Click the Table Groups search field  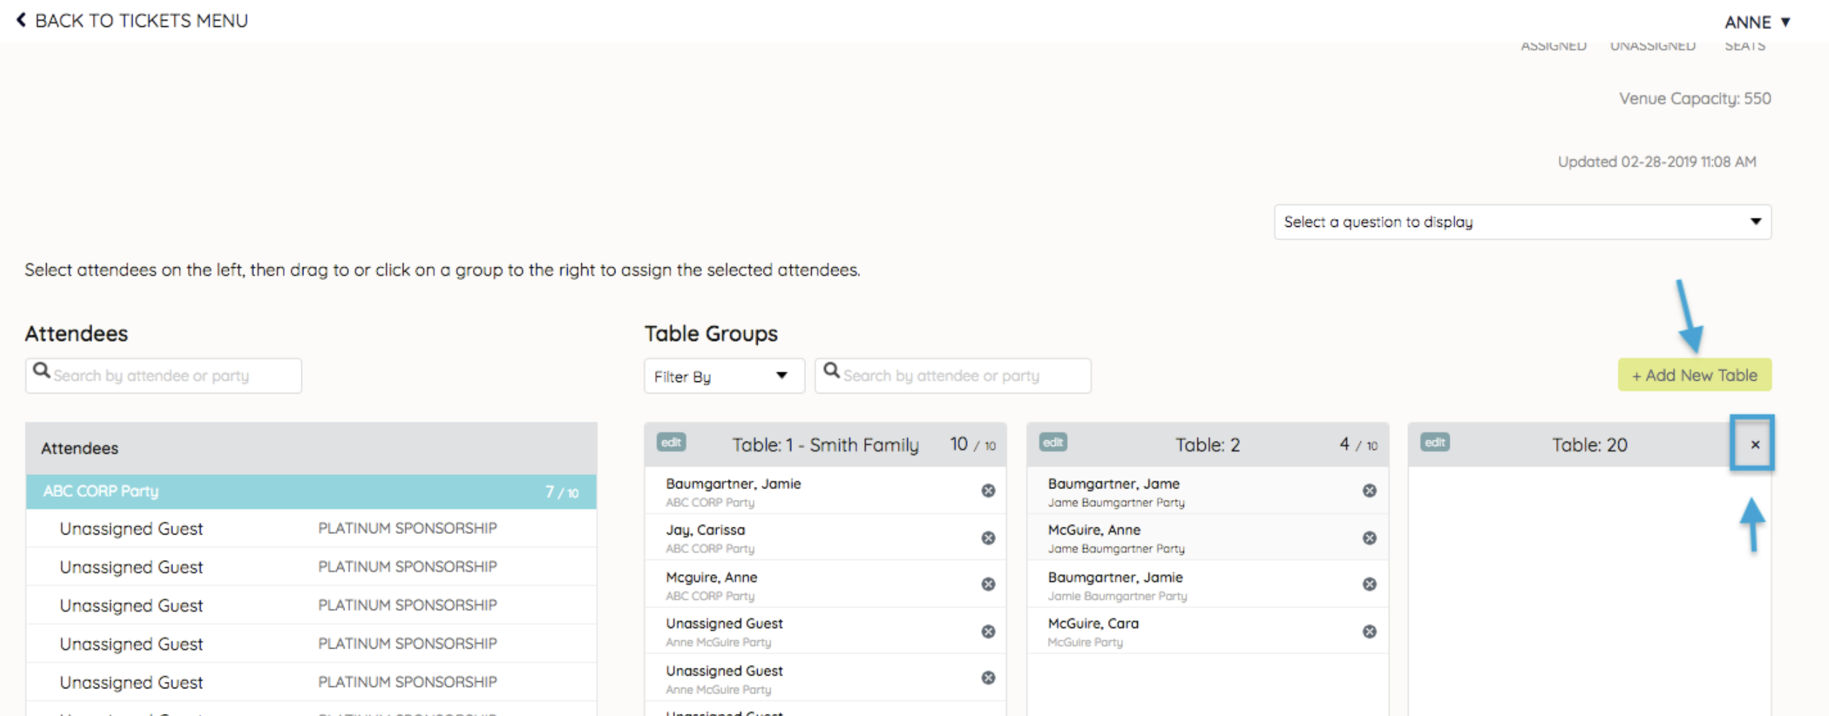[953, 375]
